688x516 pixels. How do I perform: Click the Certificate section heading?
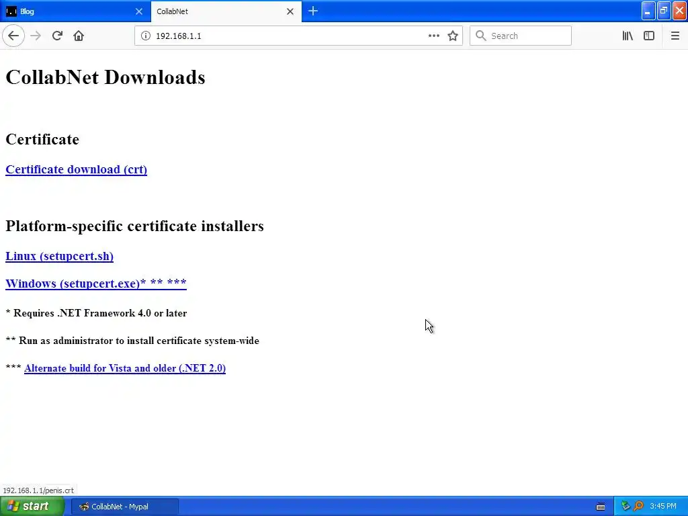(42, 139)
